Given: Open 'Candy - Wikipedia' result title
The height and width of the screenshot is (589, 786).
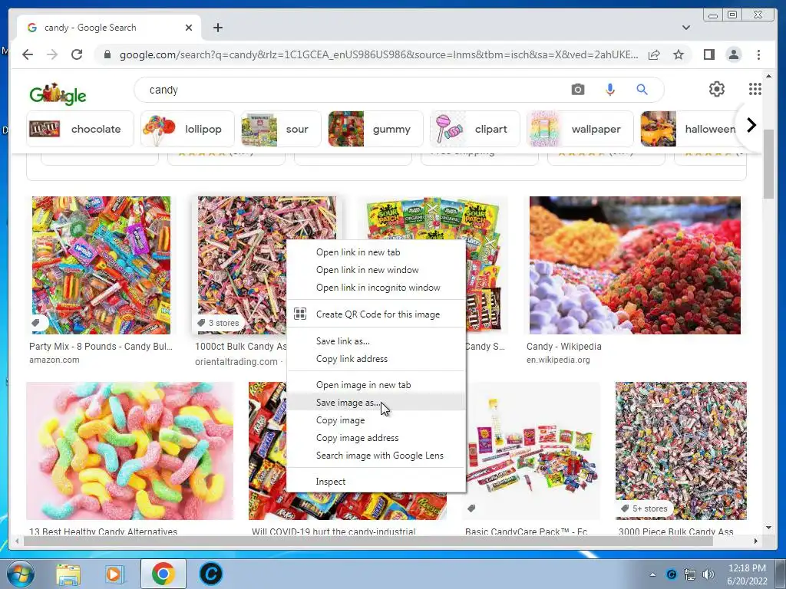Looking at the screenshot, I should [x=564, y=347].
